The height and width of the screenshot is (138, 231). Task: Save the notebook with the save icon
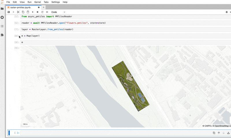click(9, 12)
